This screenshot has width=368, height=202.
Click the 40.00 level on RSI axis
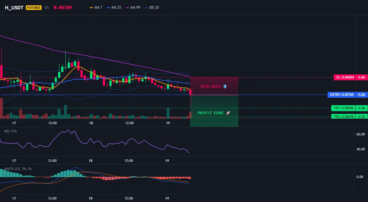(361, 149)
